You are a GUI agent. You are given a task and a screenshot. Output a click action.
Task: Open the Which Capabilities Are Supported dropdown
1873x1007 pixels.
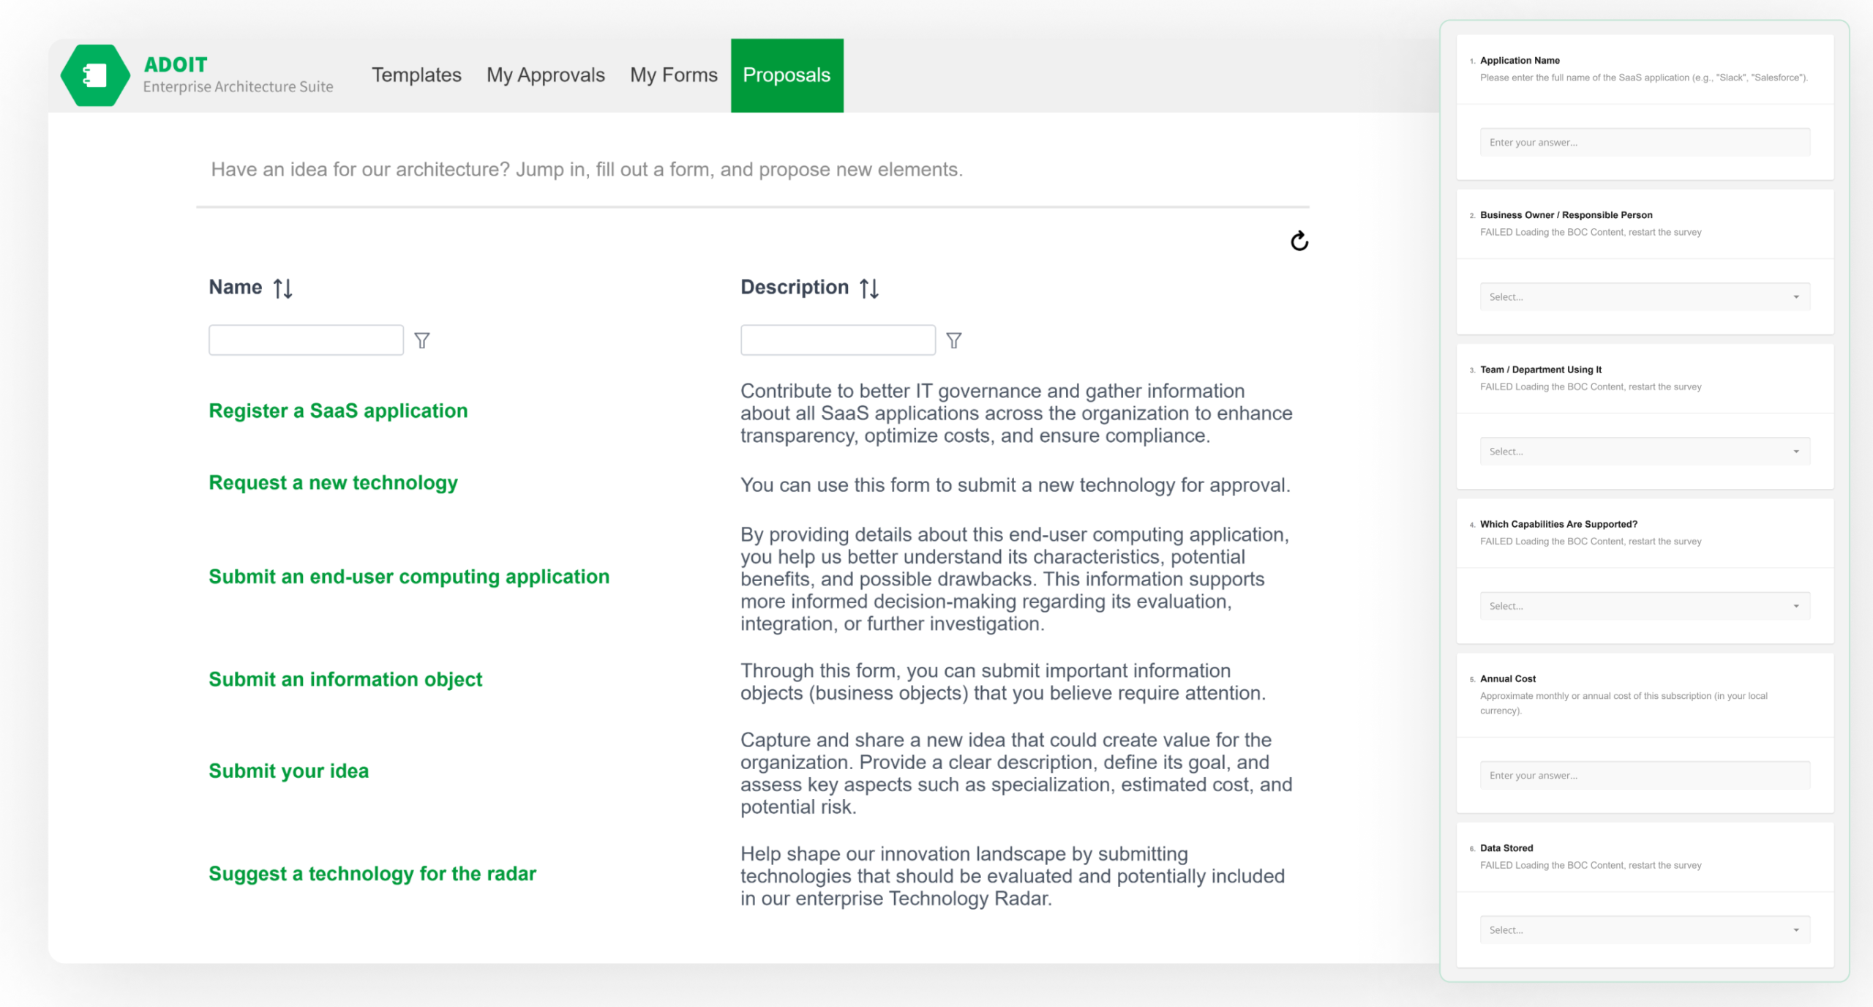click(x=1645, y=605)
